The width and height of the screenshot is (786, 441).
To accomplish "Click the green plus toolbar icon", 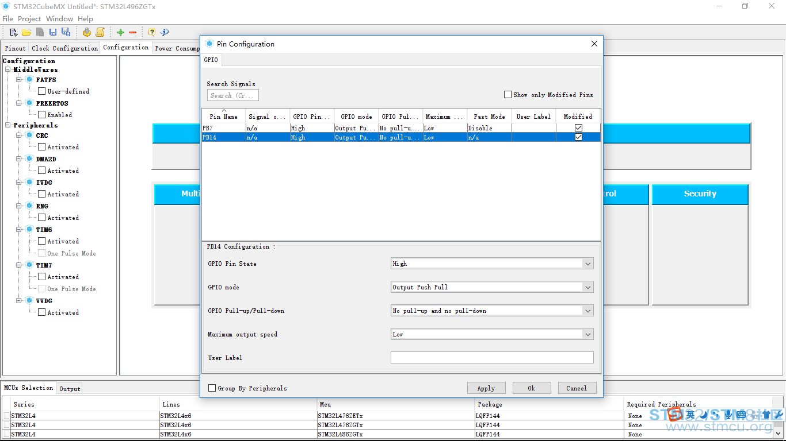I will tap(120, 33).
